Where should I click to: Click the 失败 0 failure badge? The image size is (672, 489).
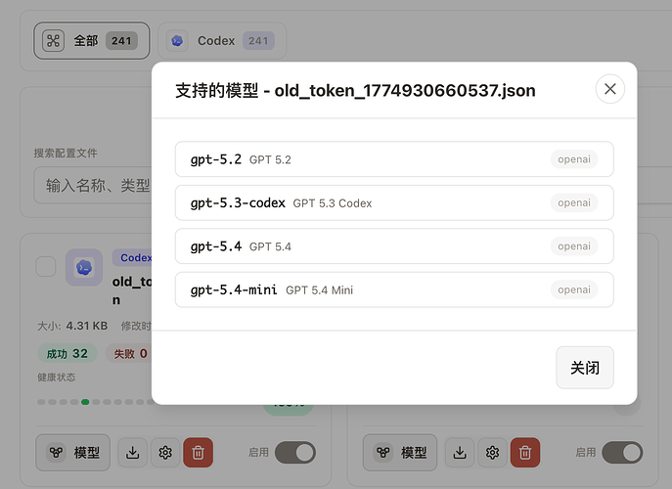pos(130,354)
